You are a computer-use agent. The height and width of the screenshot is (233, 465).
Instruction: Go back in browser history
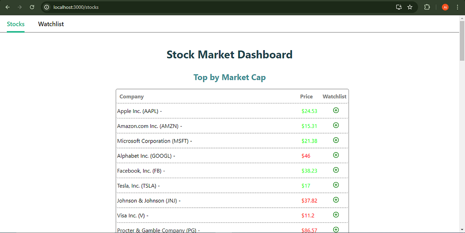8,7
